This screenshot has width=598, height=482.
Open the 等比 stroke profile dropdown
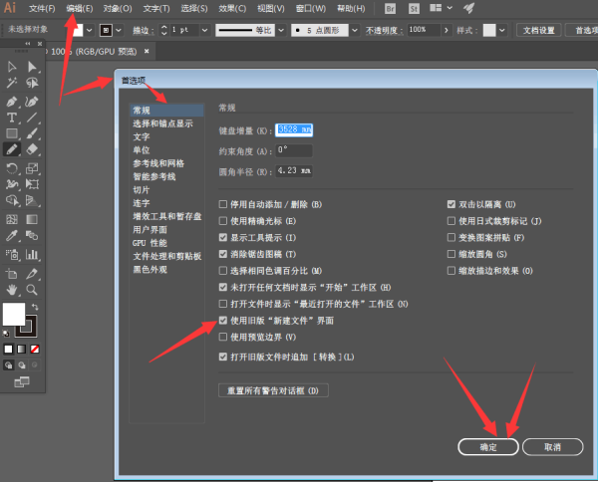coord(283,30)
